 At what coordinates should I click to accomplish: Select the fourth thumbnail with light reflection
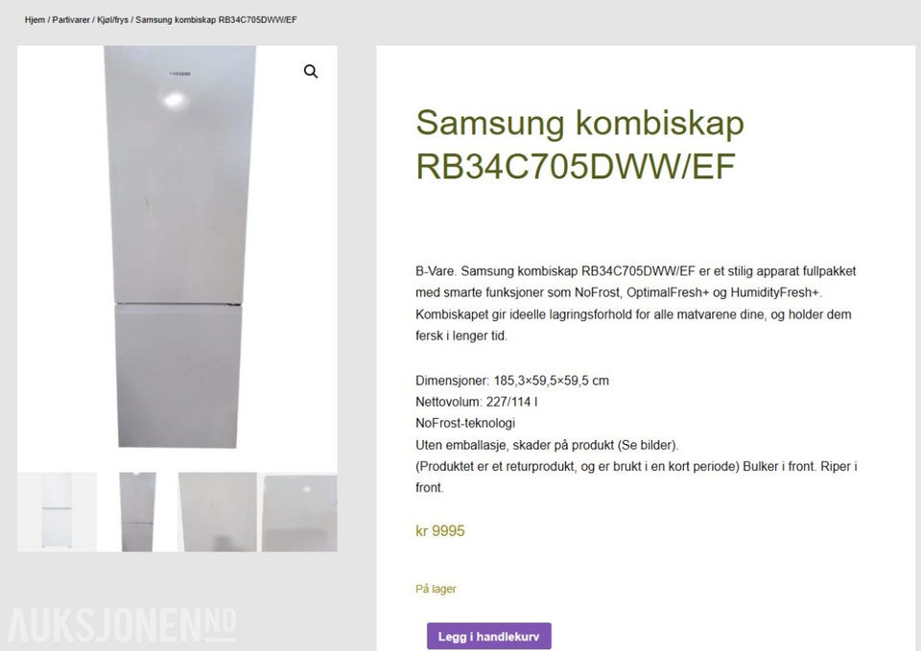(x=299, y=513)
